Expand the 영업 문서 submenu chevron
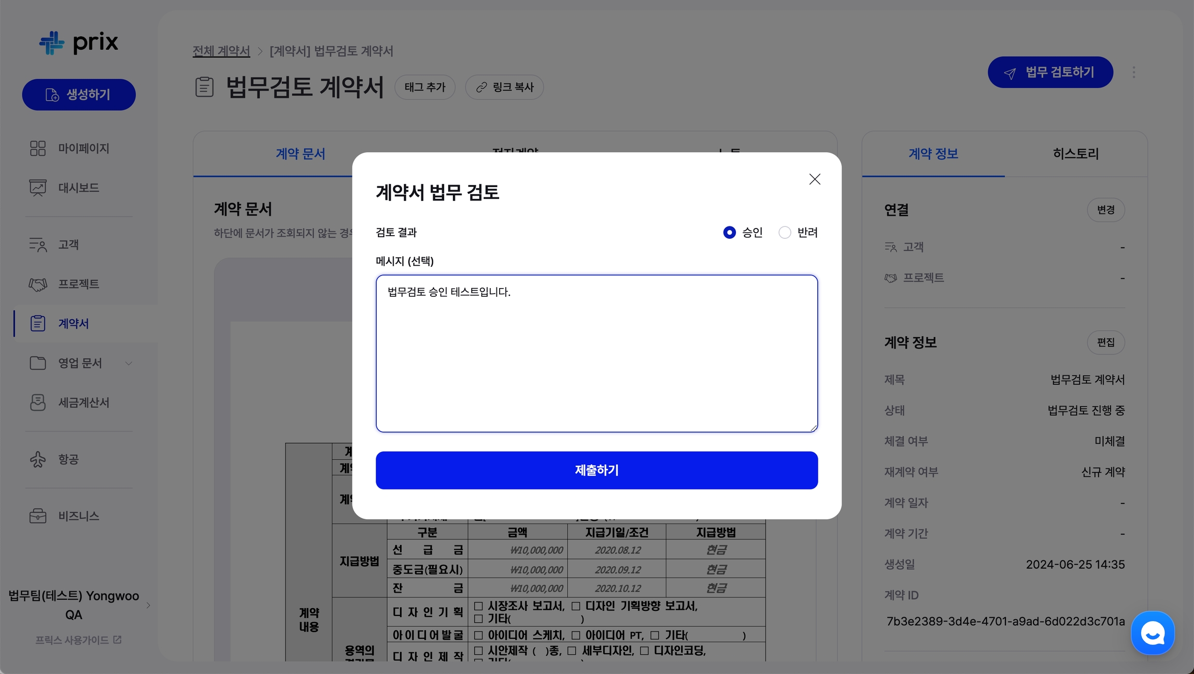1194x674 pixels. (x=129, y=363)
